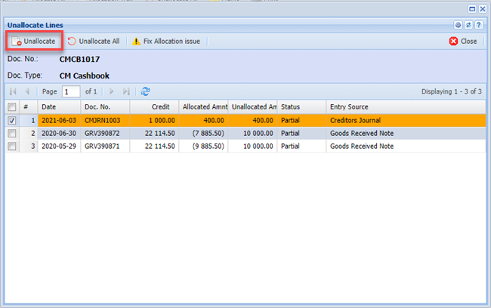Image resolution: width=491 pixels, height=308 pixels.
Task: Click the page number input field
Action: click(70, 91)
